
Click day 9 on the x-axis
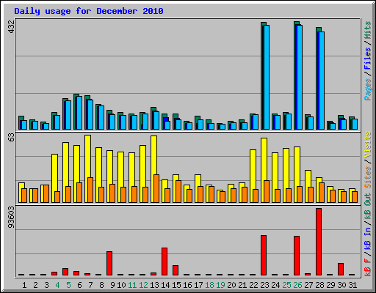click(112, 285)
